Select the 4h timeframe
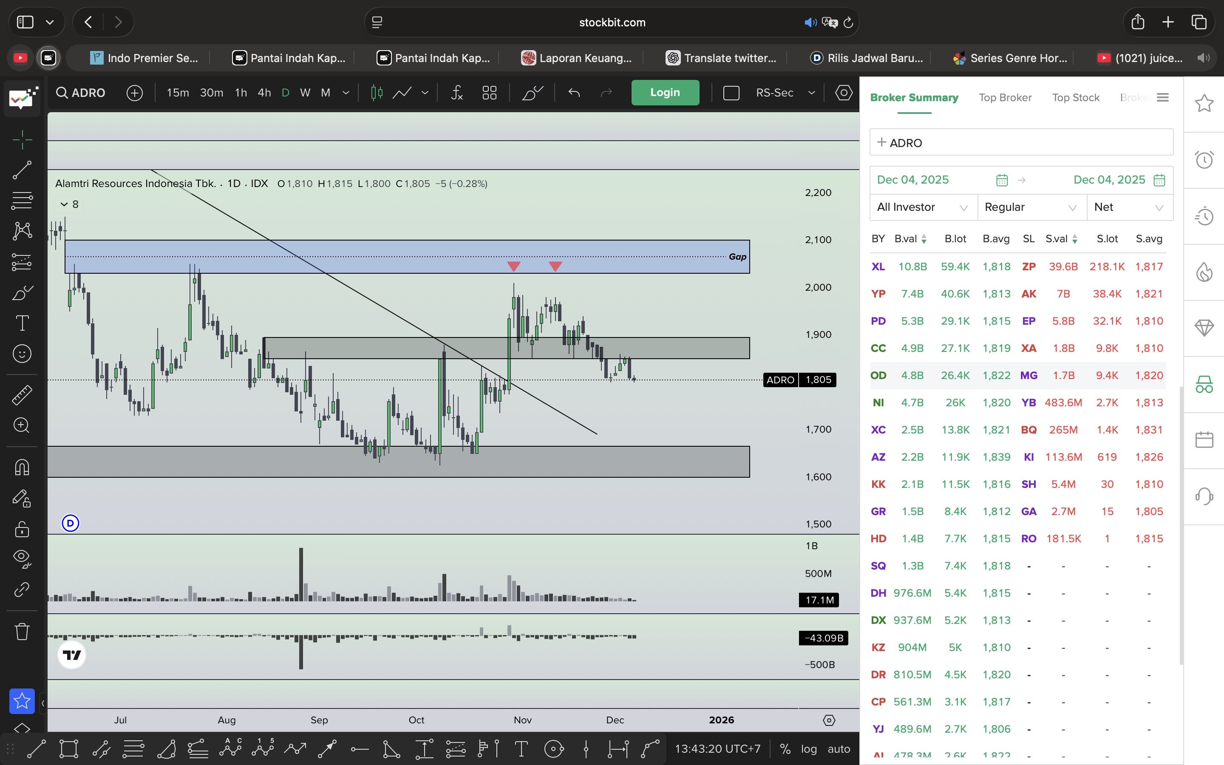The image size is (1224, 765). click(x=264, y=93)
